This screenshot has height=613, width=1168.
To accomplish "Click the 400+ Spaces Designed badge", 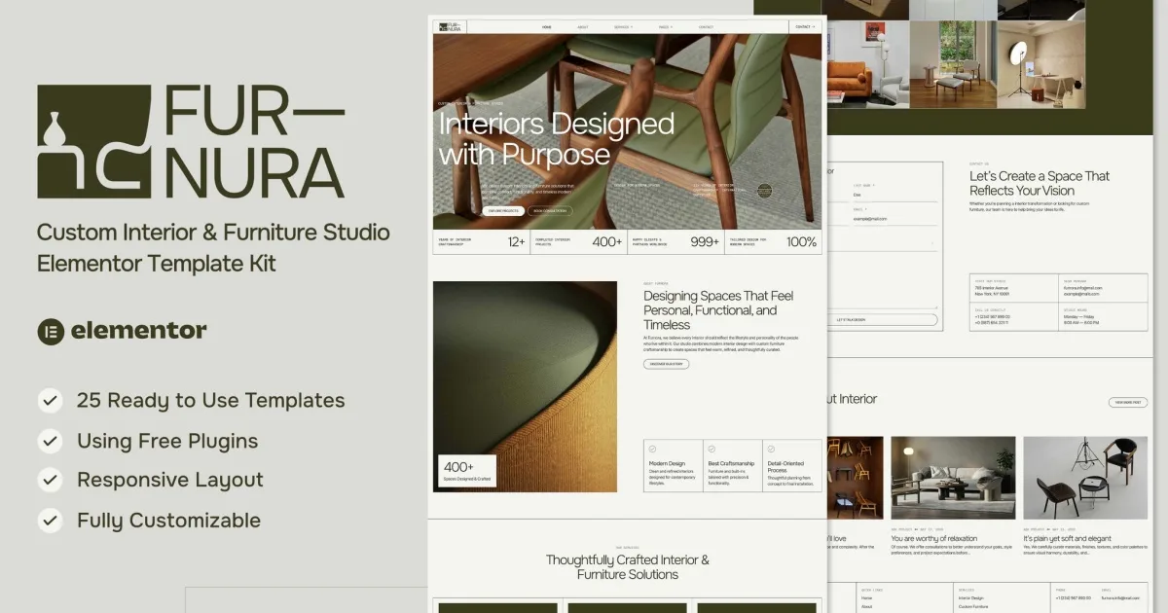I will (x=467, y=471).
